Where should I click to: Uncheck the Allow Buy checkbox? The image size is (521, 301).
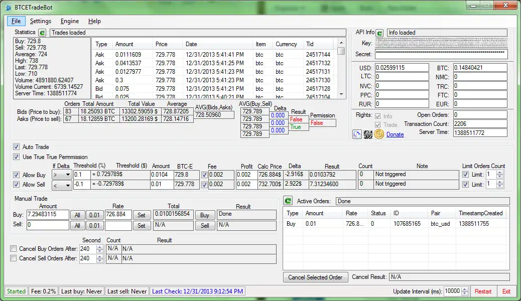16,175
